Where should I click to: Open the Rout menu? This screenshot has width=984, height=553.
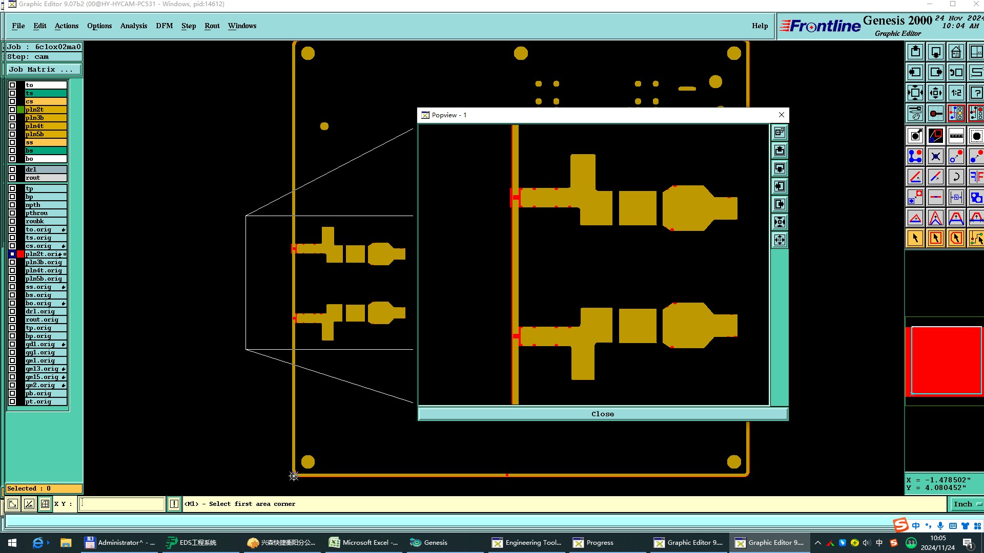tap(212, 26)
